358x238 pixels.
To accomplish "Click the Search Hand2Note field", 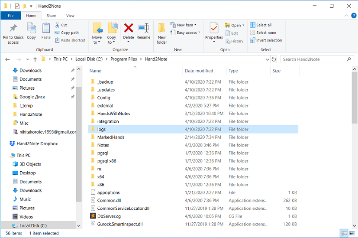I will pyautogui.click(x=317, y=59).
